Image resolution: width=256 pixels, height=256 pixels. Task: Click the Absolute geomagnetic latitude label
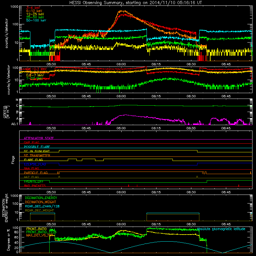click(221, 229)
